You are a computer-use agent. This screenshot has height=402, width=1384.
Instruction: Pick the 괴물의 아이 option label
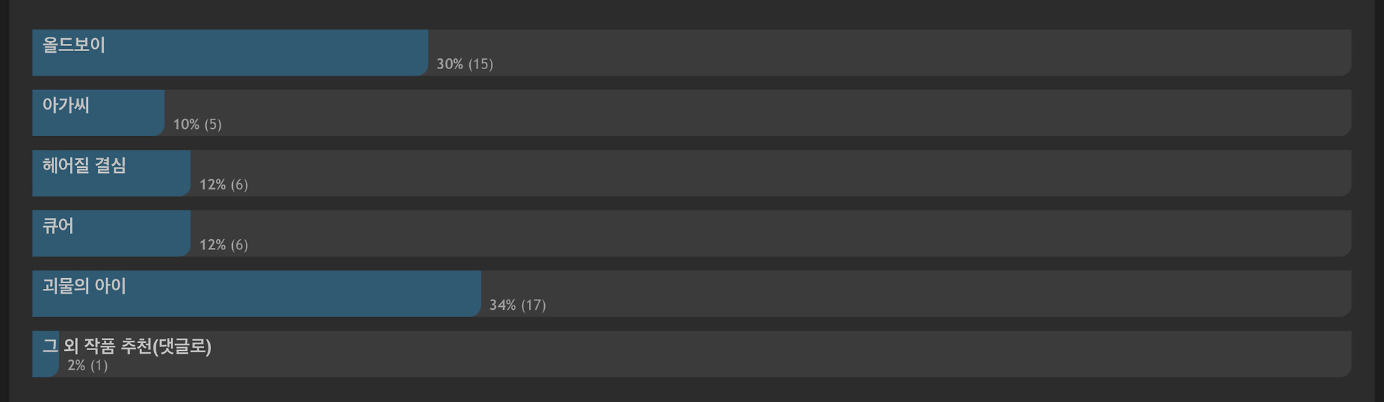(x=84, y=286)
